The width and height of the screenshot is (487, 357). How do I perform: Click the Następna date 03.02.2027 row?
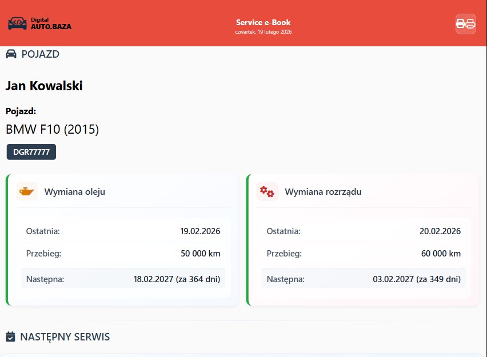point(364,279)
